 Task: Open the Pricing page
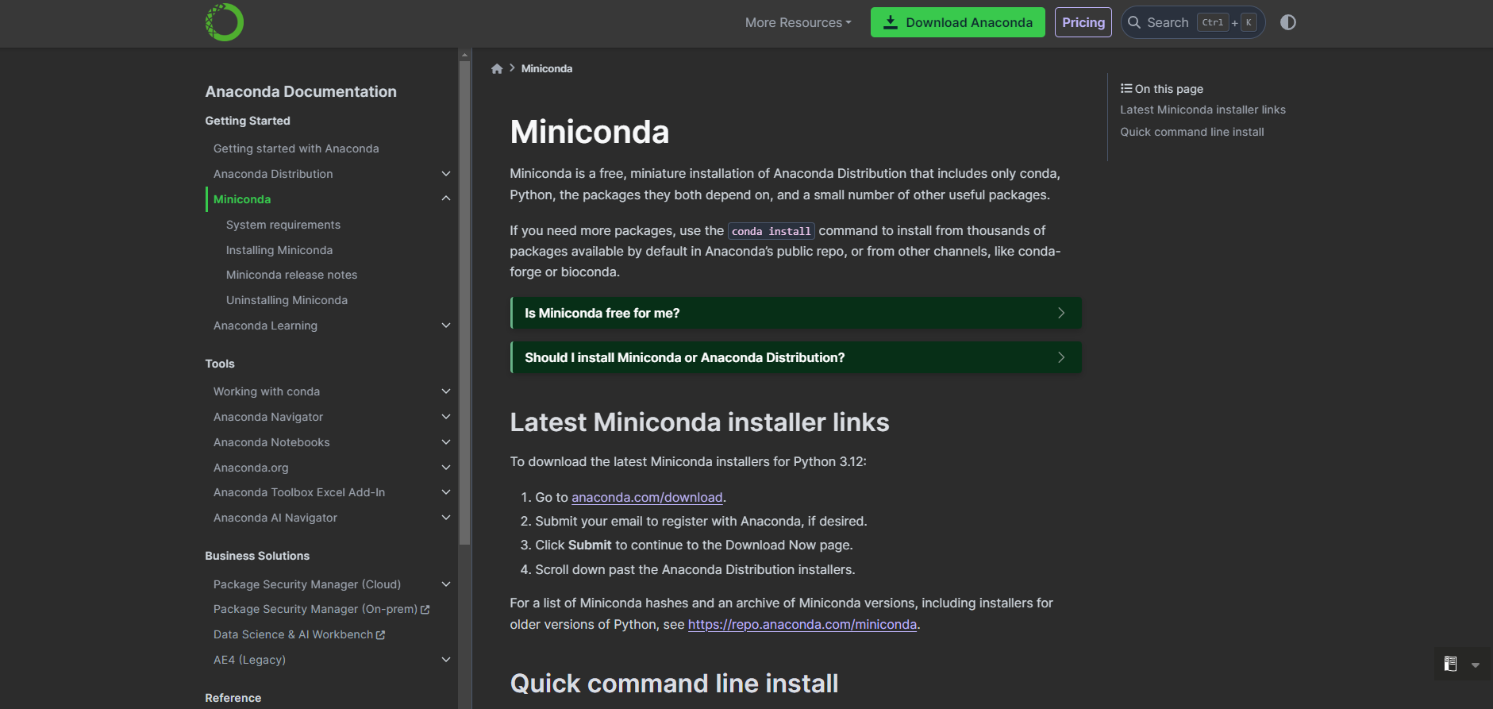point(1083,22)
